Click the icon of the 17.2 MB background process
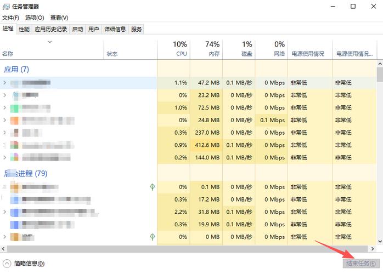 point(14,199)
